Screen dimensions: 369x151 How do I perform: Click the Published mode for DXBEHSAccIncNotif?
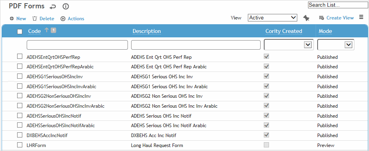point(327,136)
